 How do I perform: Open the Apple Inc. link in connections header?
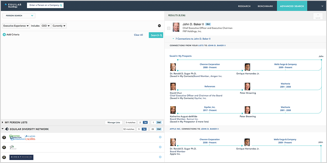[x=175, y=129]
